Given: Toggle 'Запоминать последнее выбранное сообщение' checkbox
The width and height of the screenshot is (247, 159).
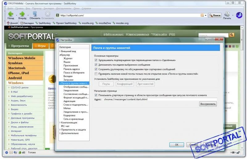Looking at the screenshot, I should (x=96, y=65).
